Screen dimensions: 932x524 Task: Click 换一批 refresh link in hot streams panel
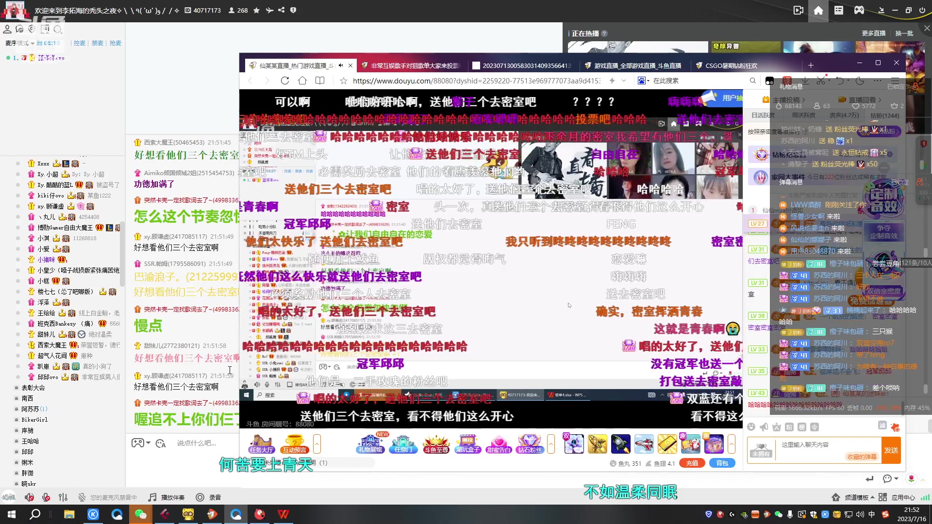(x=904, y=33)
